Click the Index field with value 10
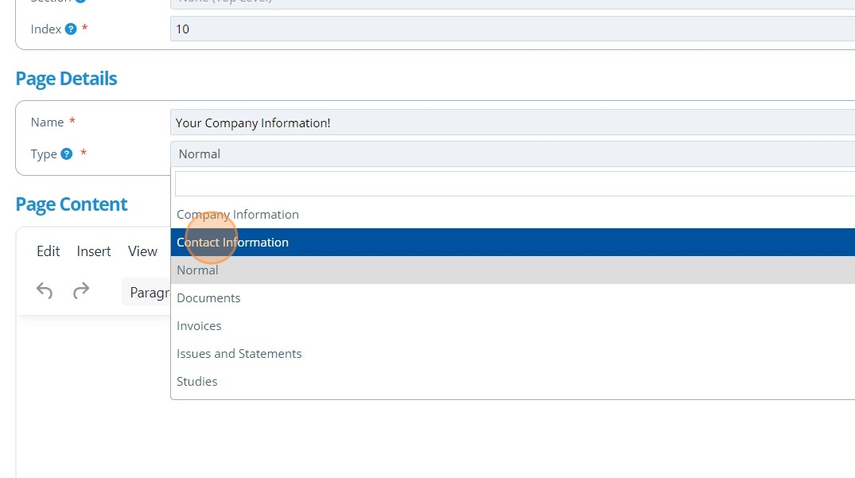Image resolution: width=855 pixels, height=478 pixels. point(512,29)
